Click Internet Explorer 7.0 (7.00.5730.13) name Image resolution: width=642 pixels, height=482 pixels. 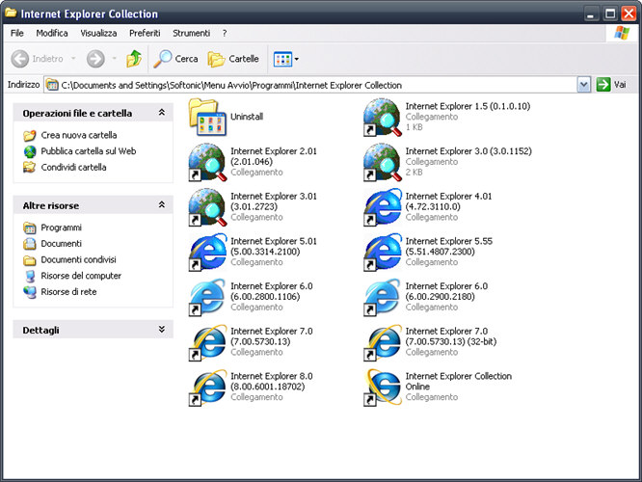[272, 336]
